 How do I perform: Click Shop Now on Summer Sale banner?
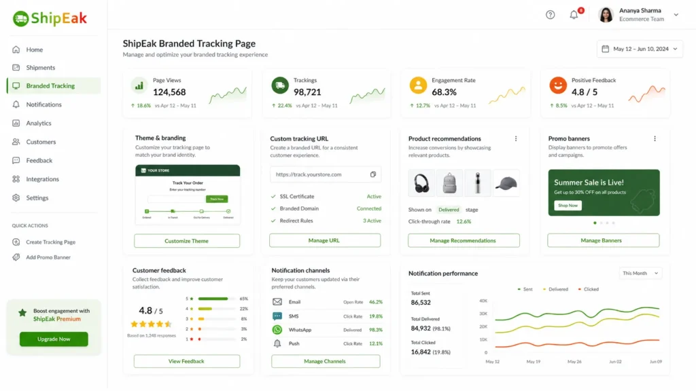pyautogui.click(x=568, y=206)
